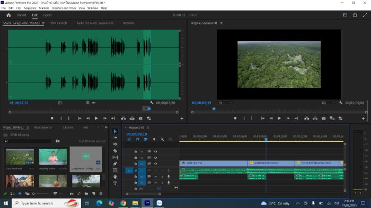Open the Fit zoom level dropdown
371x208 pixels.
coord(225,103)
